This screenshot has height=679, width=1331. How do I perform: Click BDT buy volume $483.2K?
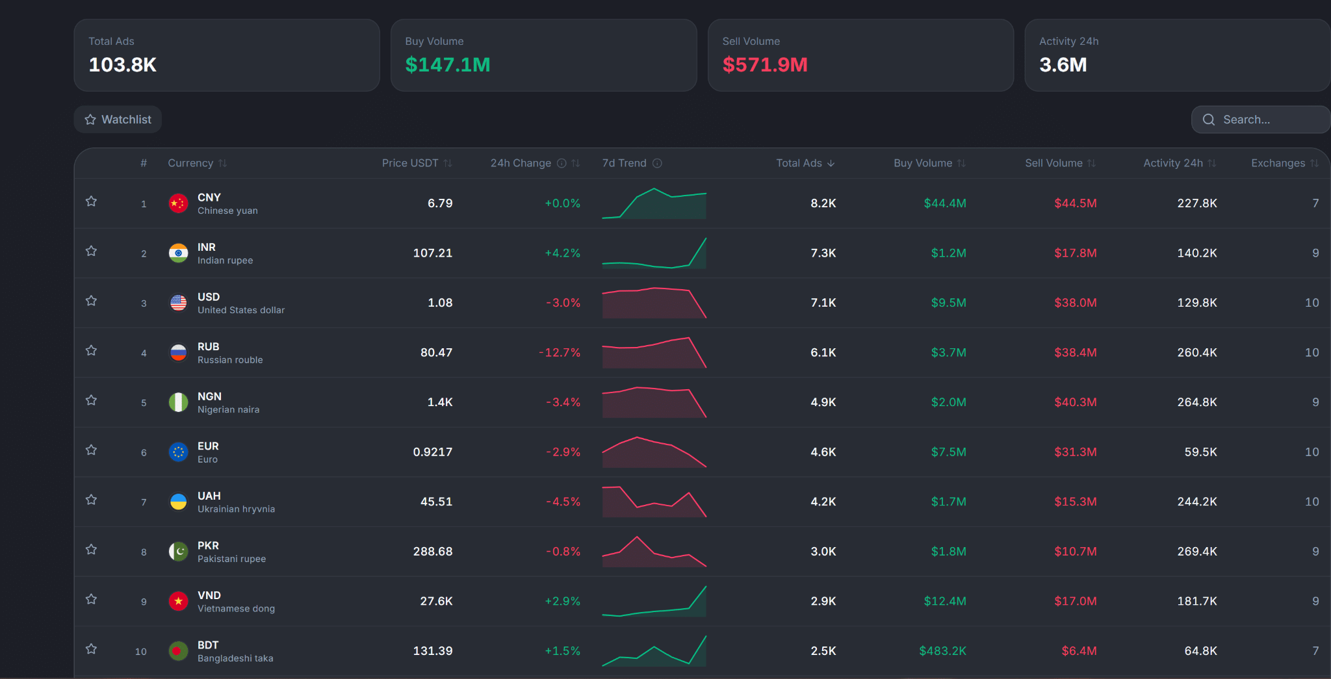(942, 651)
